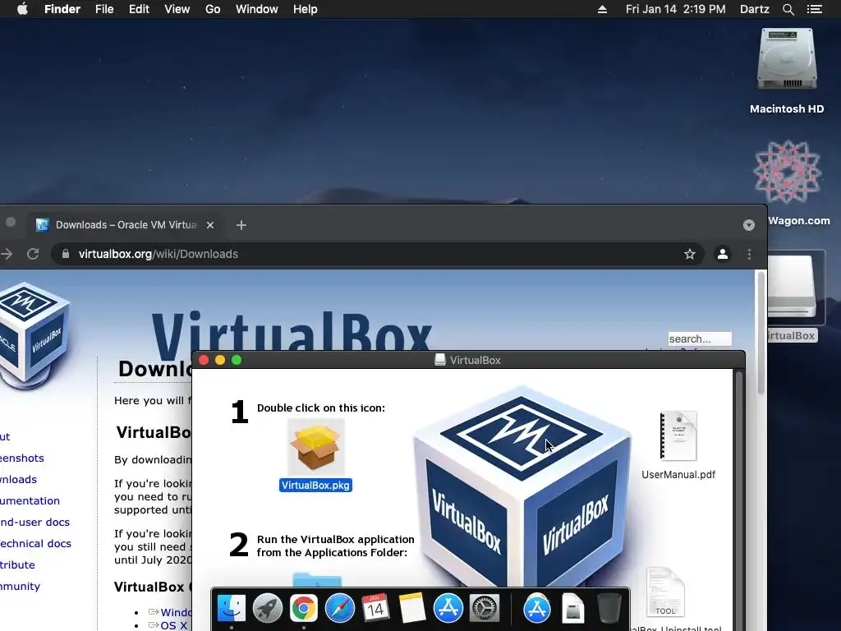Image resolution: width=841 pixels, height=631 pixels.
Task: Reload the page in Chrome
Action: pos(33,254)
